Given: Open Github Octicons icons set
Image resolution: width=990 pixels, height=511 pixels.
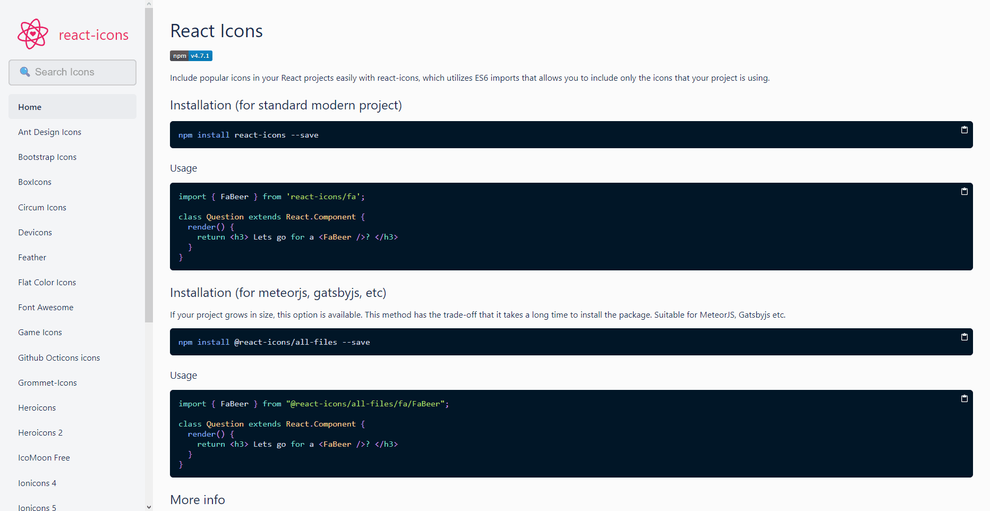Looking at the screenshot, I should (x=59, y=358).
